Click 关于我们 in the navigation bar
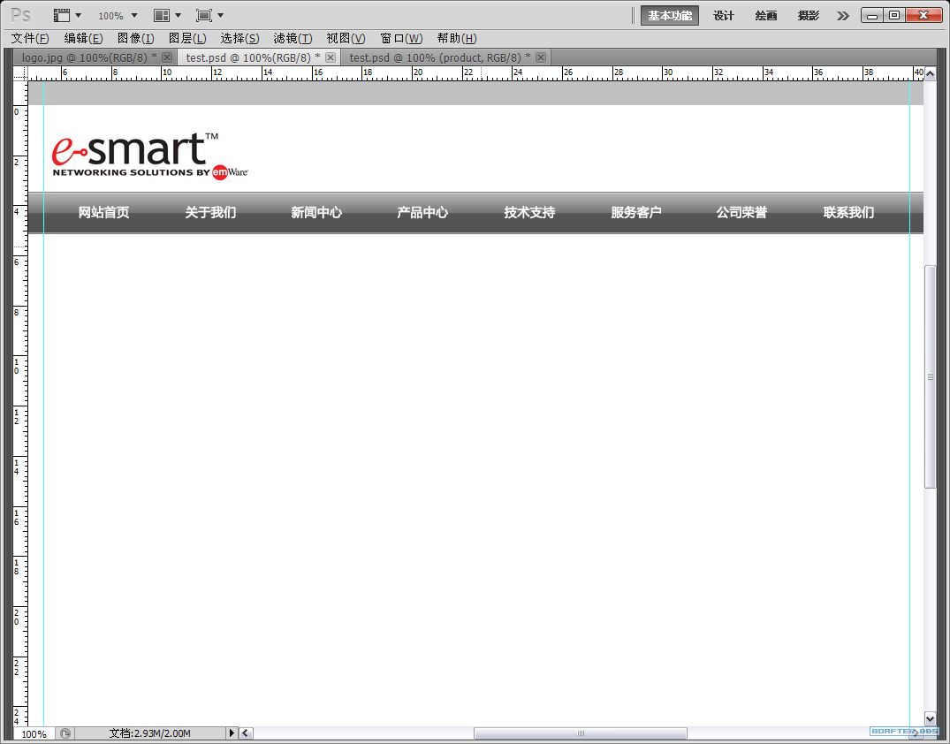The width and height of the screenshot is (950, 744). [210, 213]
